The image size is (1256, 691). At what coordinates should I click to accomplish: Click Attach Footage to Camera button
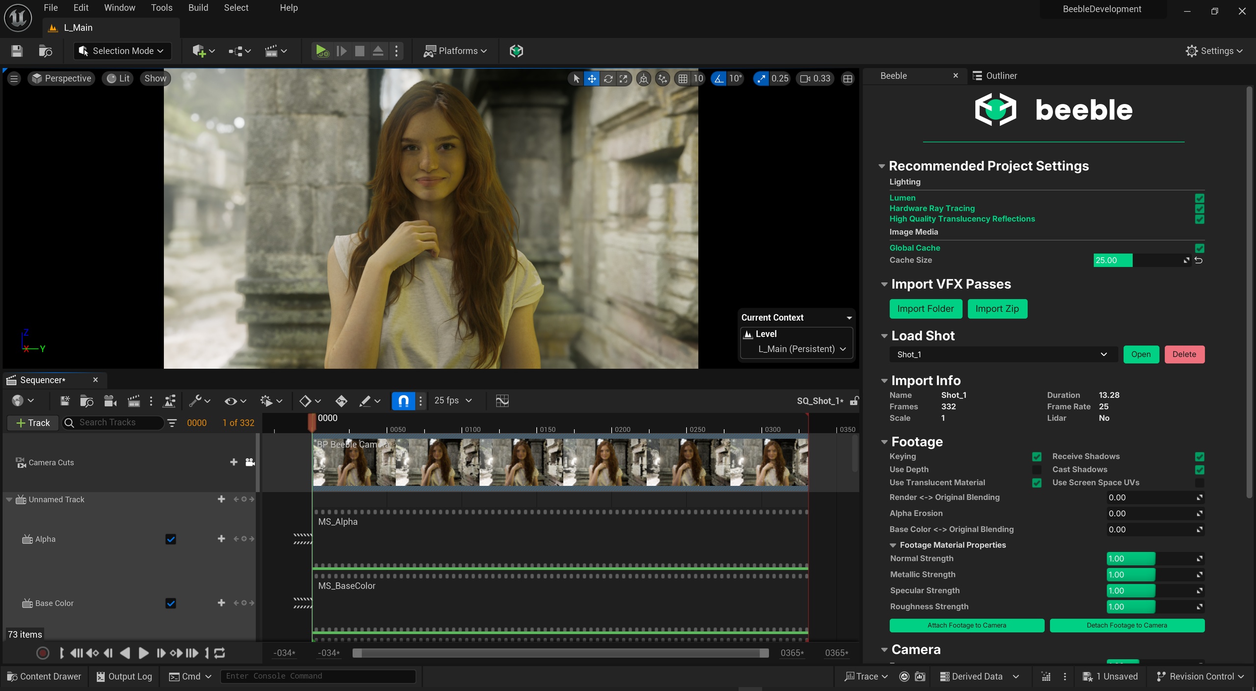pos(967,625)
